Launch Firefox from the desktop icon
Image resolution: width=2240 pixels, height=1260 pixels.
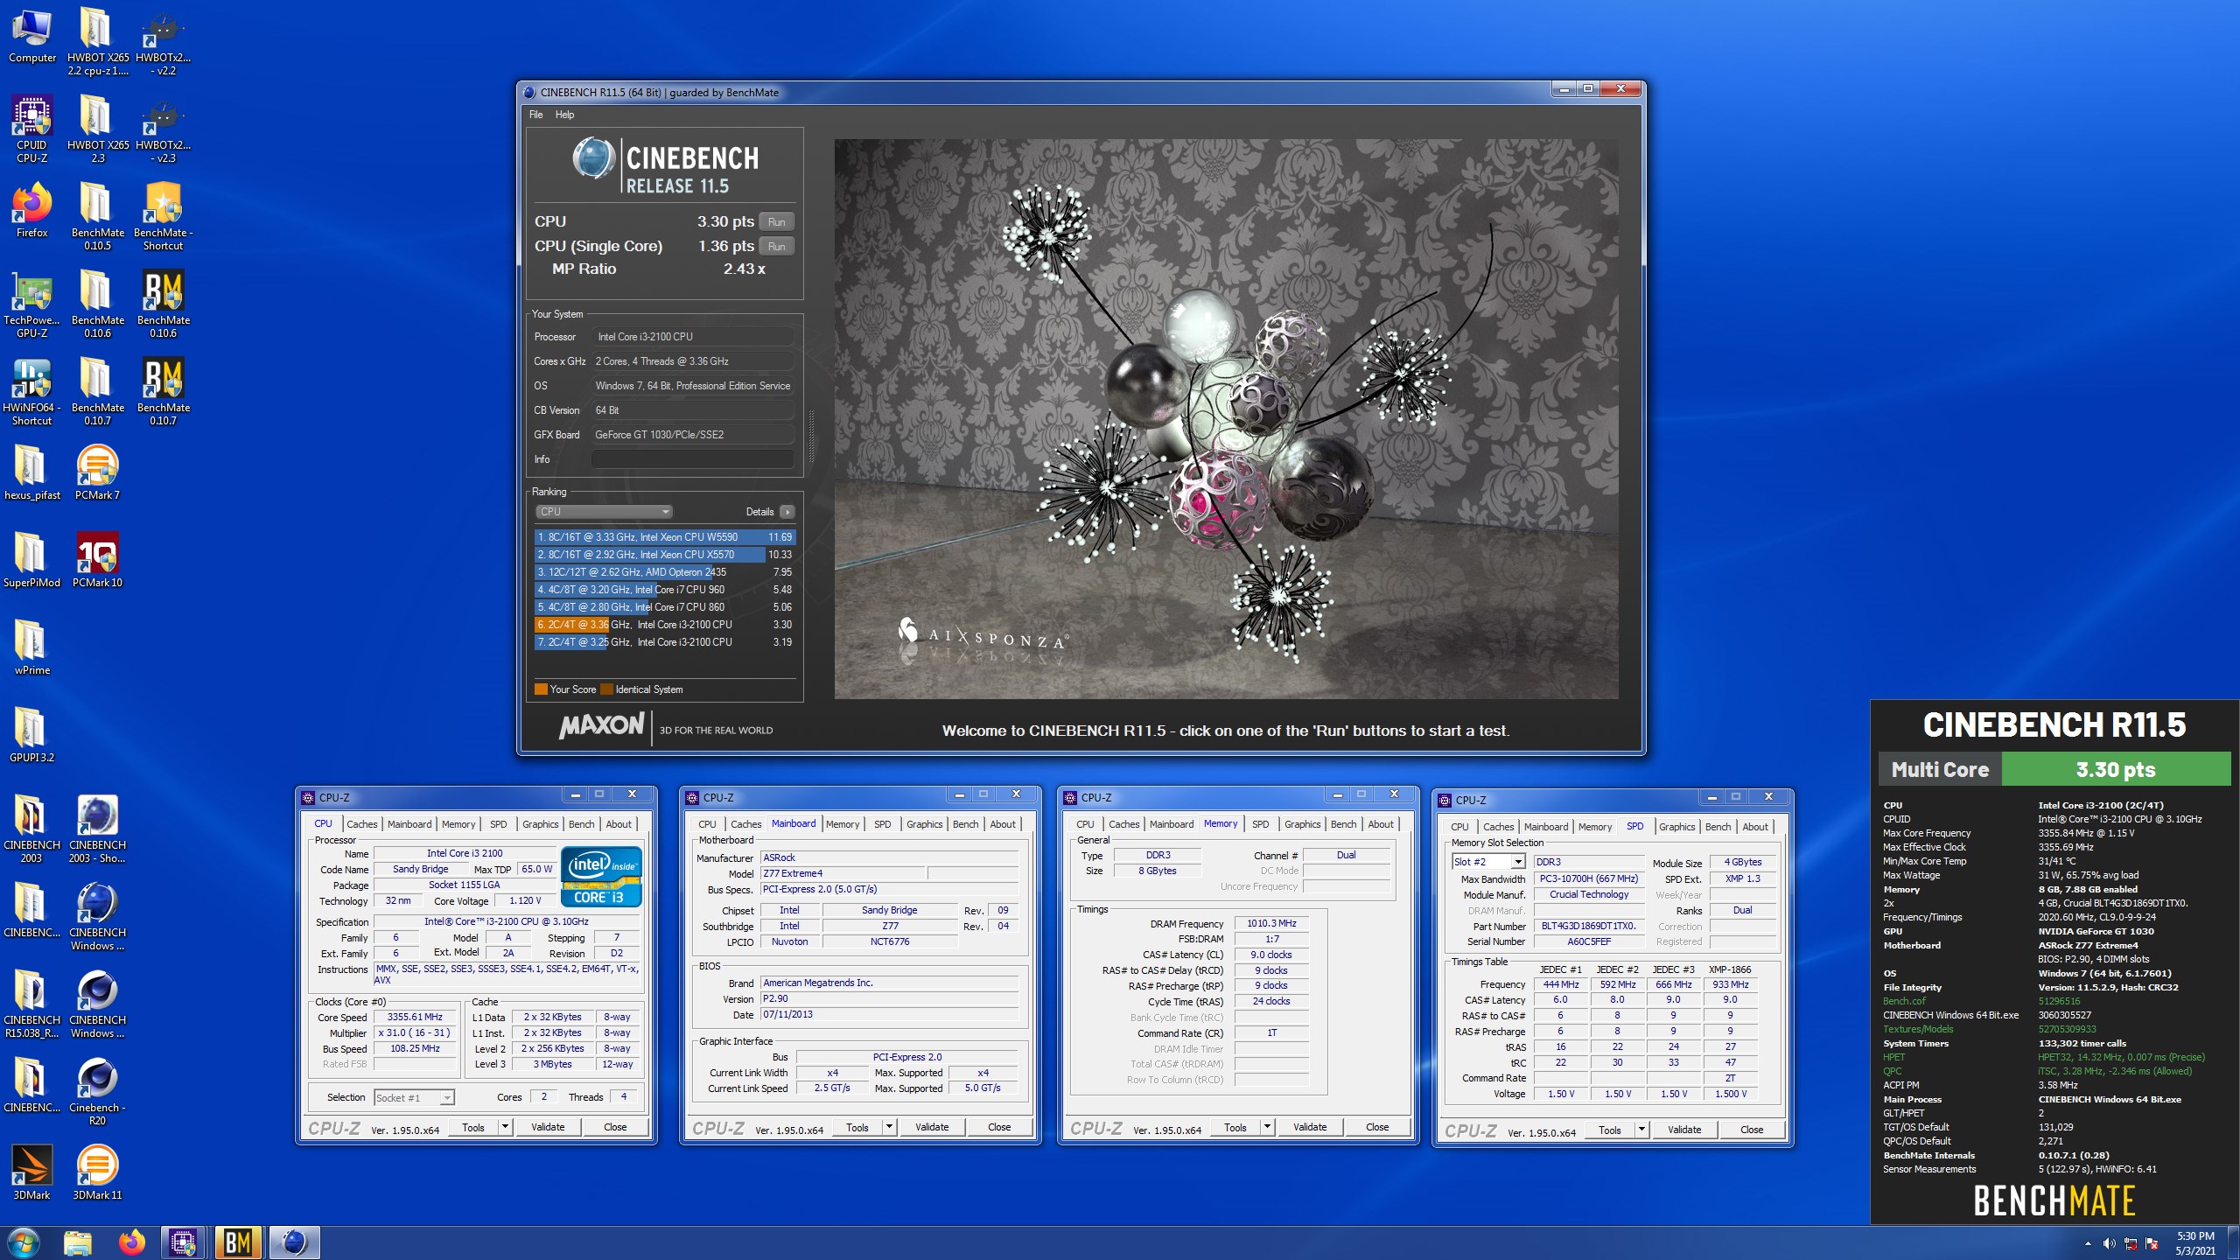(x=32, y=211)
